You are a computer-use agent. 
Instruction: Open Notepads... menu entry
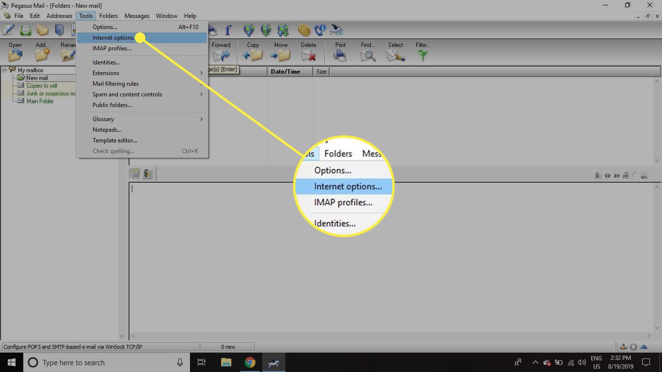(x=142, y=130)
